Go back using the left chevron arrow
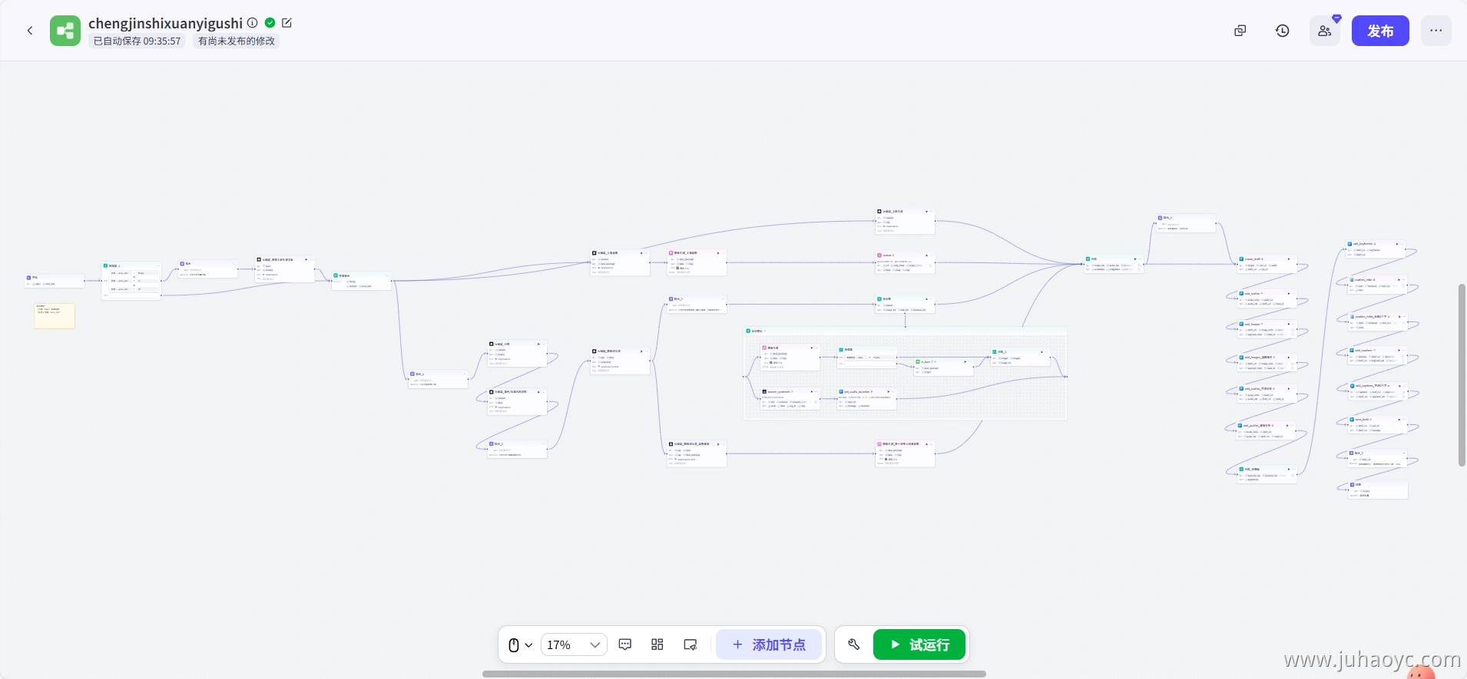The image size is (1467, 679). coord(30,31)
